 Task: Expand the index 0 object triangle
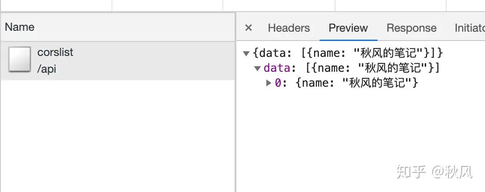click(269, 83)
